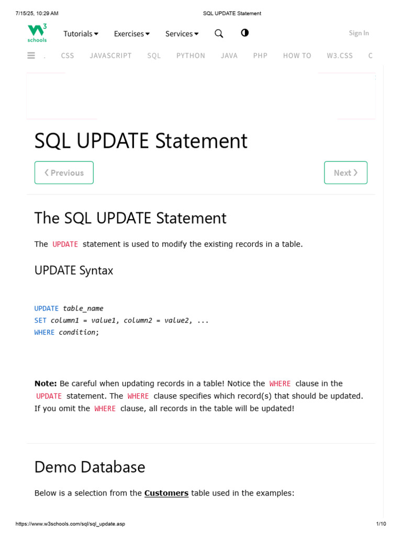Expand the Tutorials dropdown
This screenshot has width=402, height=537.
coord(81,34)
